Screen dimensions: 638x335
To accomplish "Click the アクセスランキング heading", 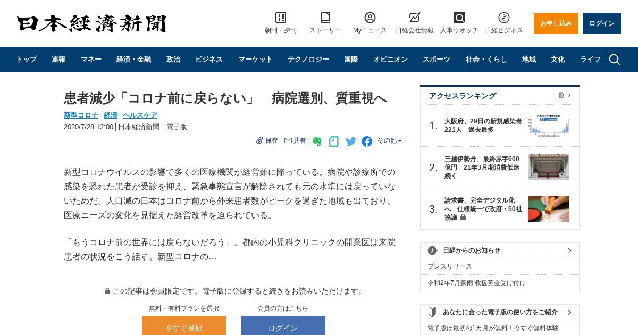I will coord(463,96).
